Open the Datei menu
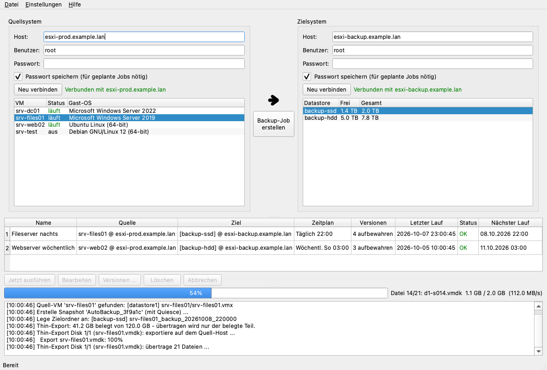Screen dimensions: 547x370 point(12,5)
